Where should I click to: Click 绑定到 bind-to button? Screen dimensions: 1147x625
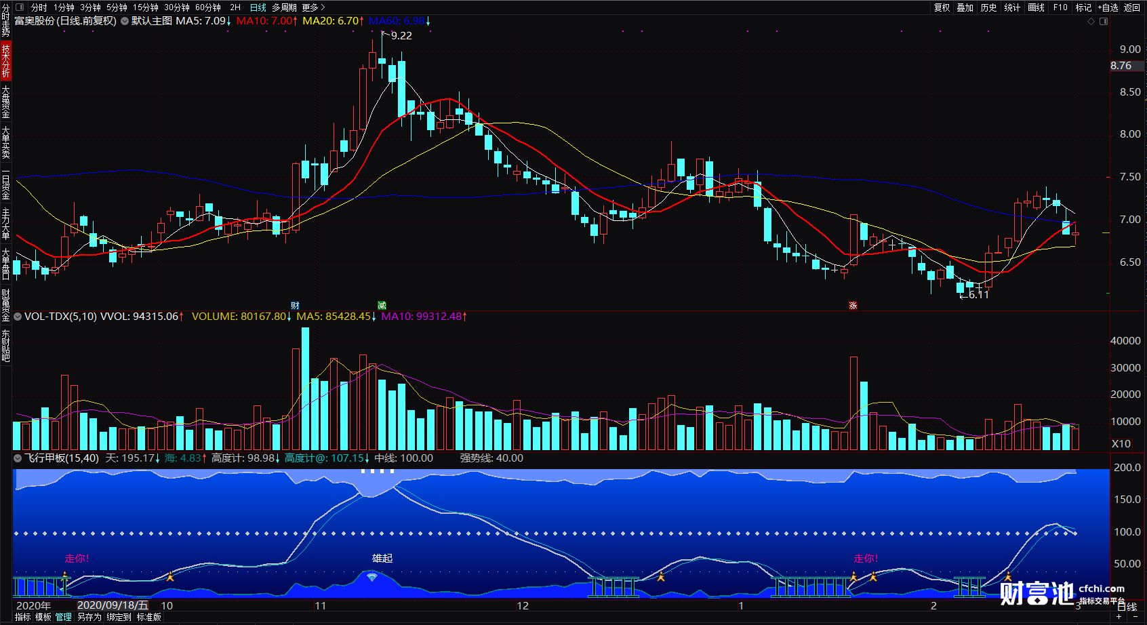119,617
